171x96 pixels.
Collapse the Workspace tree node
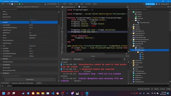[x=131, y=12]
